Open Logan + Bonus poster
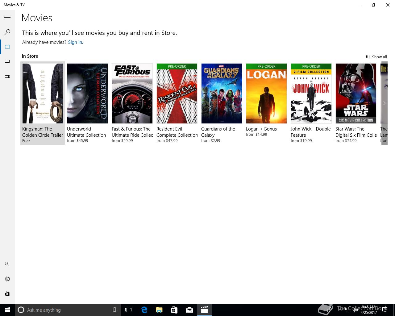This screenshot has height=316, width=395. tap(266, 94)
